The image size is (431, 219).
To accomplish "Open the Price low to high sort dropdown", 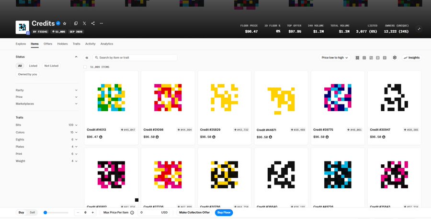I will tap(335, 58).
